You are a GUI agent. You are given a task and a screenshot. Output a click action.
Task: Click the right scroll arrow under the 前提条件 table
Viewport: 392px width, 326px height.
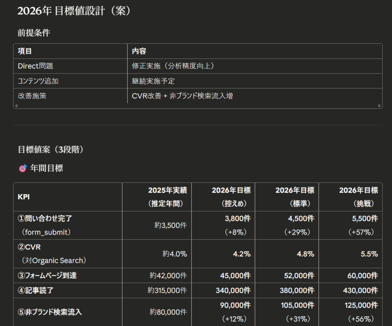[x=379, y=106]
